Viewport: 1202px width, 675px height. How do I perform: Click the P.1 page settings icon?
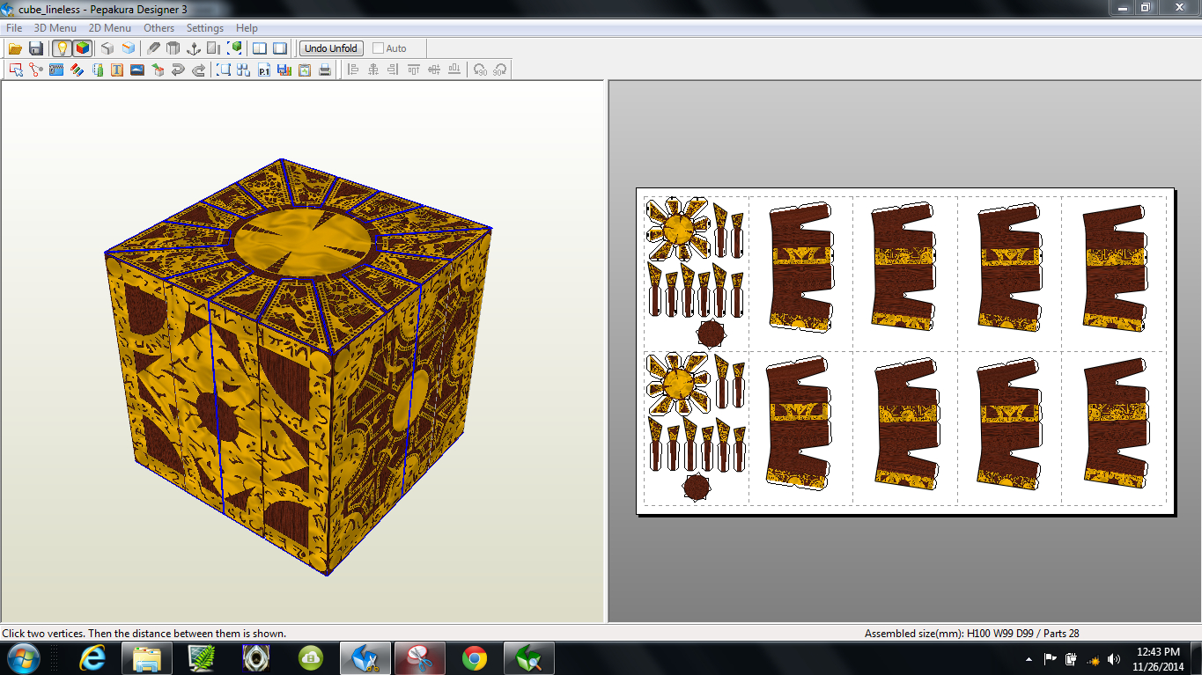click(x=264, y=70)
